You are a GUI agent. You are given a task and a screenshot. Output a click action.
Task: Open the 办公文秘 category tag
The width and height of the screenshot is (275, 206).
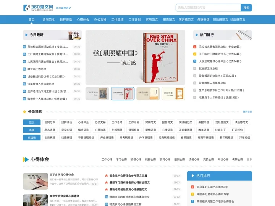[x=100, y=122]
